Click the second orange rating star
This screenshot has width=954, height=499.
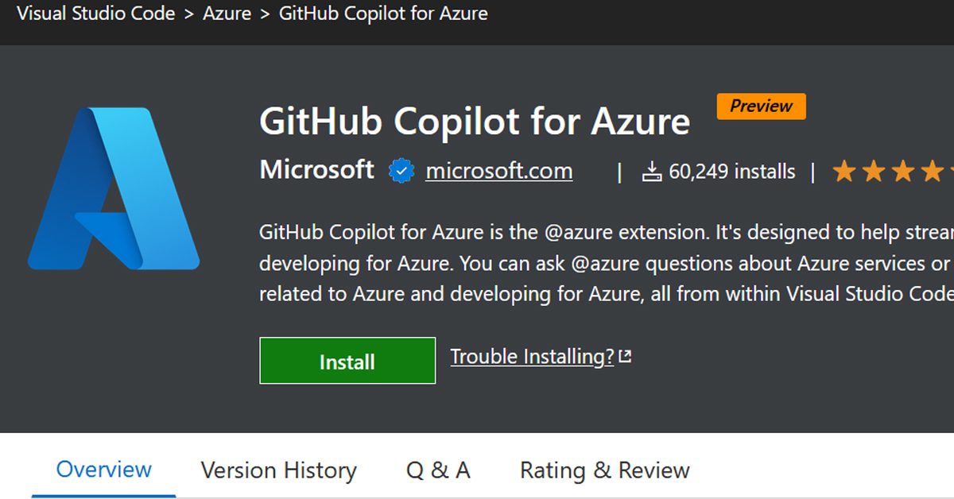[x=873, y=172]
